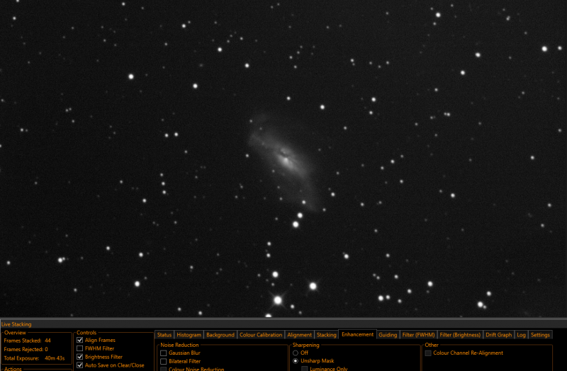Open the Log tab
This screenshot has height=371, width=567.
521,335
